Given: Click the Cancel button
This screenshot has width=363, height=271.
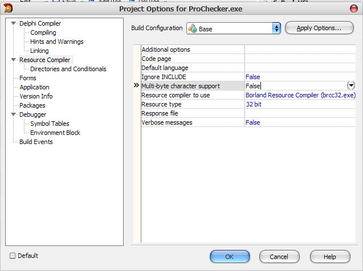Looking at the screenshot, I should [x=279, y=257].
